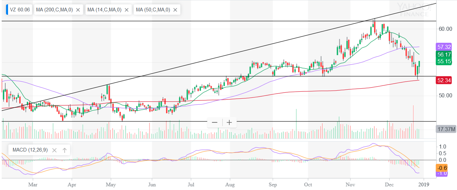
Task: Remove the MA 50 indicator with its X
Action: pos(175,10)
